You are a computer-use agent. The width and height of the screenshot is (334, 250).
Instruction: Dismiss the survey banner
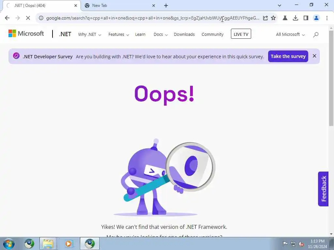coord(314,56)
